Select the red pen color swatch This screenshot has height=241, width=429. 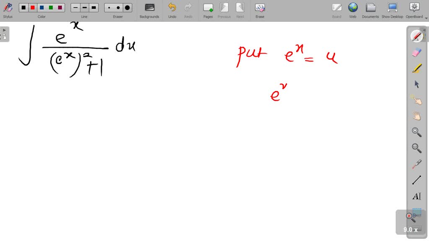point(32,7)
